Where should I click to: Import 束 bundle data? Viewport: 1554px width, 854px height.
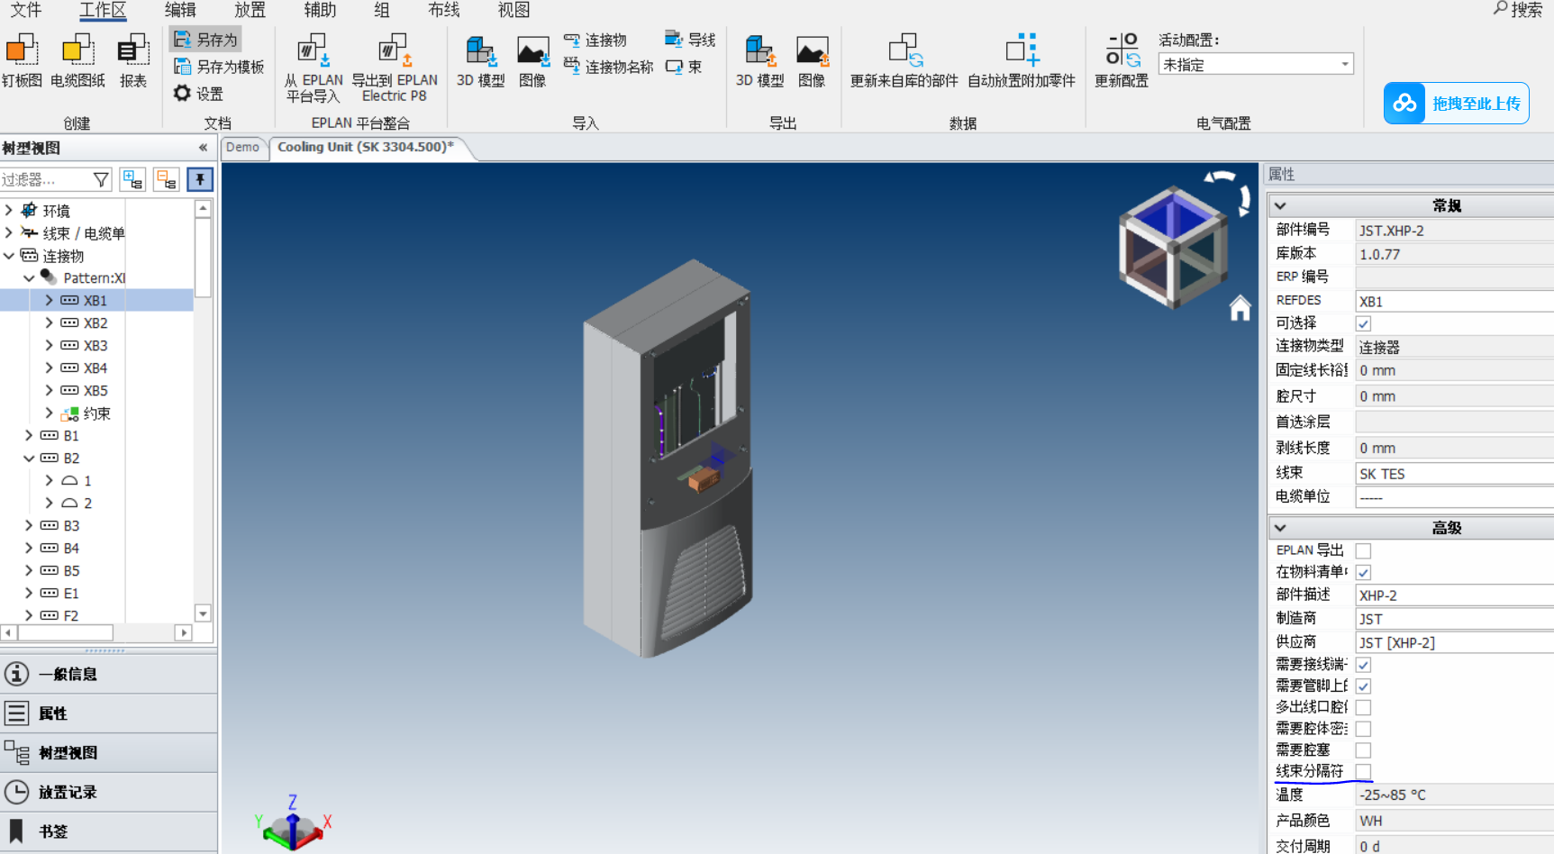(683, 67)
